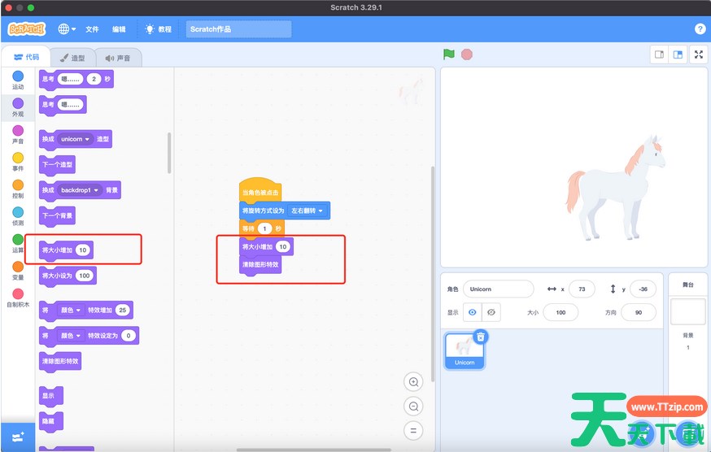Show the sprite using eye icon

[473, 312]
